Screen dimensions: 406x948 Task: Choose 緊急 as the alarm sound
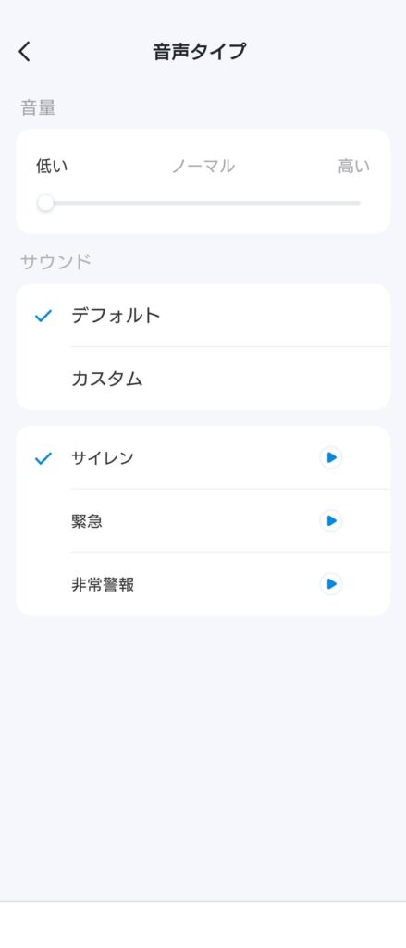[x=203, y=520]
